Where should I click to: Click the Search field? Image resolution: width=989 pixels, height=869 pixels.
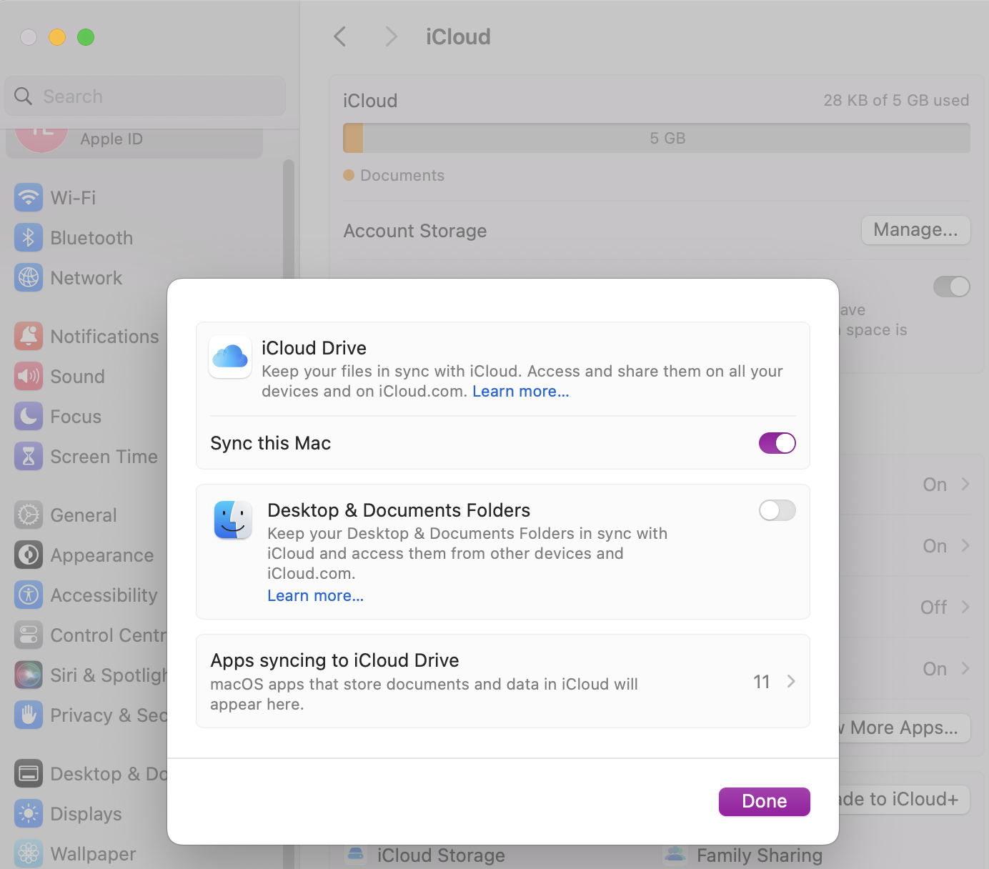coord(144,96)
